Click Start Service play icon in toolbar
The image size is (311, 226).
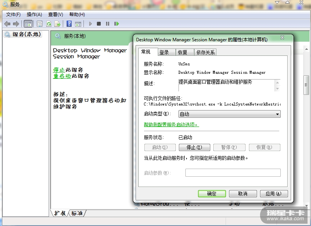pos(90,24)
